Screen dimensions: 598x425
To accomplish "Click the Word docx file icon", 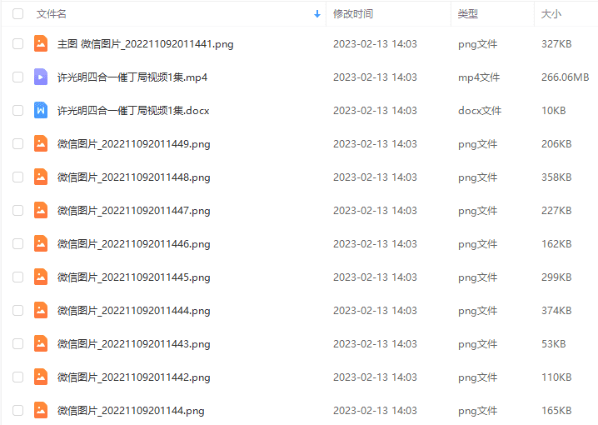I will tap(41, 110).
